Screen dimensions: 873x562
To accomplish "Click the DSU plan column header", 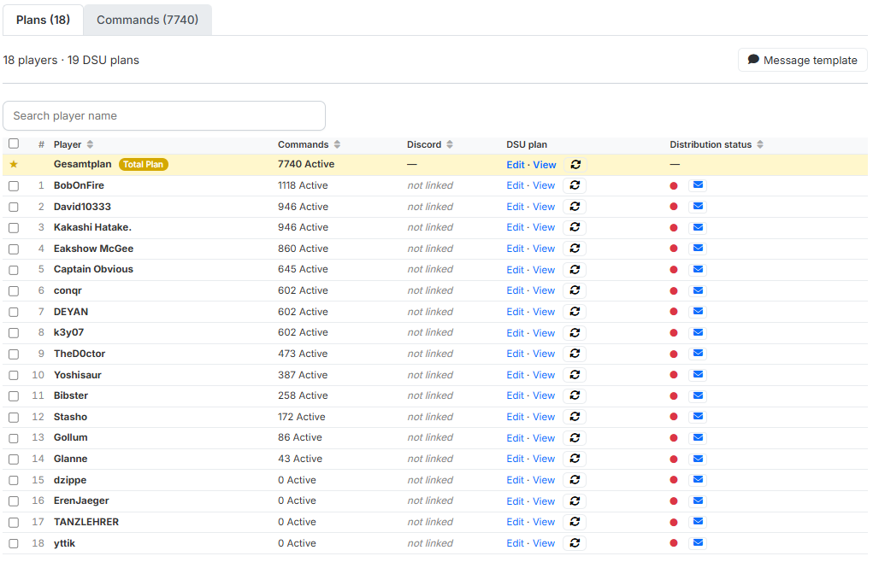I will pyautogui.click(x=527, y=144).
